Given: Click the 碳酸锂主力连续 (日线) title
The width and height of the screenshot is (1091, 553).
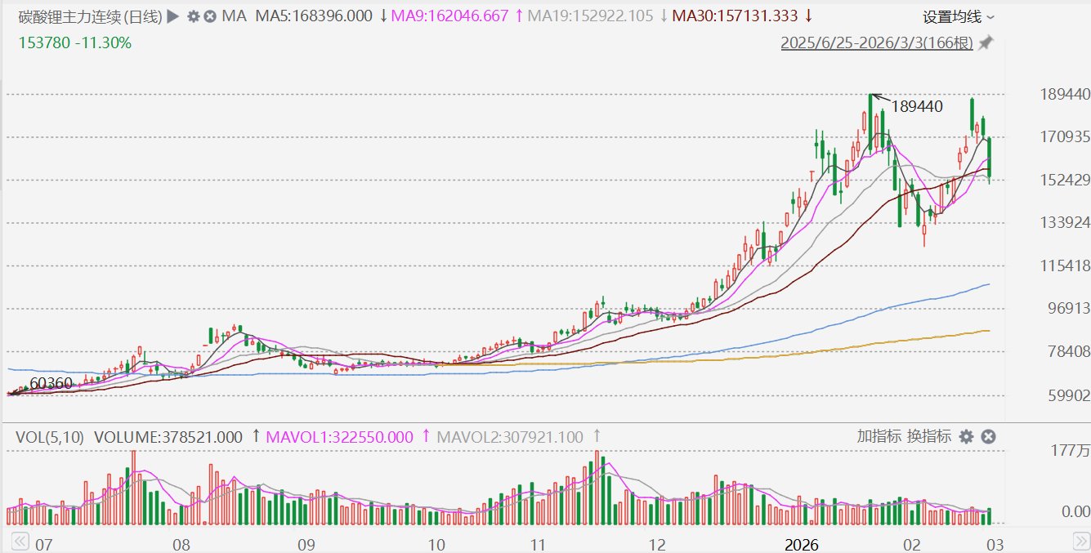Looking at the screenshot, I should [x=90, y=16].
